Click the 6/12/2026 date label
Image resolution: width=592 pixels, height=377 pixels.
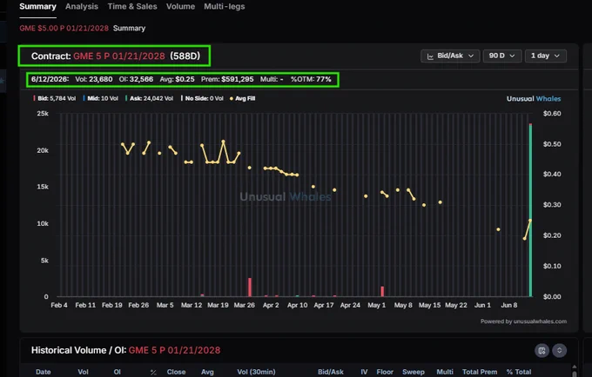click(x=50, y=79)
